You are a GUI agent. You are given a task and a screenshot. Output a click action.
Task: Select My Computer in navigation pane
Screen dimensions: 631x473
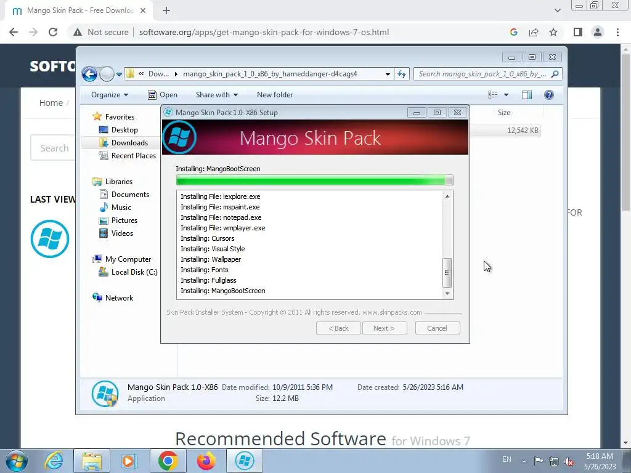coord(128,259)
